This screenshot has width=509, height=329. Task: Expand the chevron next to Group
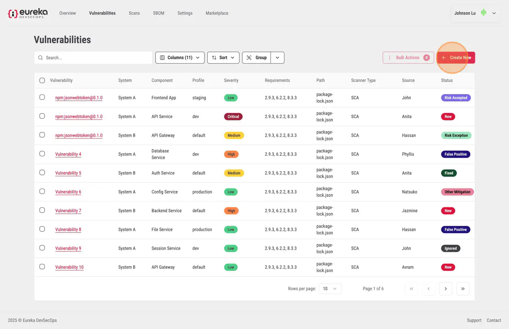pyautogui.click(x=278, y=58)
